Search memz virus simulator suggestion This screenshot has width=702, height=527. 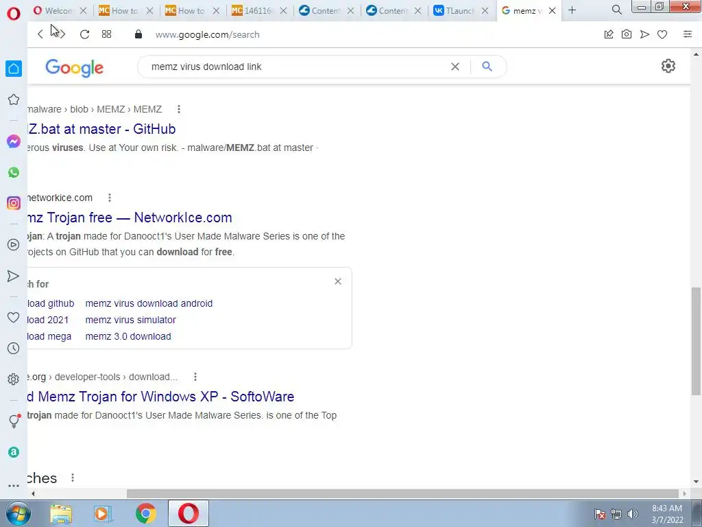[x=130, y=320]
